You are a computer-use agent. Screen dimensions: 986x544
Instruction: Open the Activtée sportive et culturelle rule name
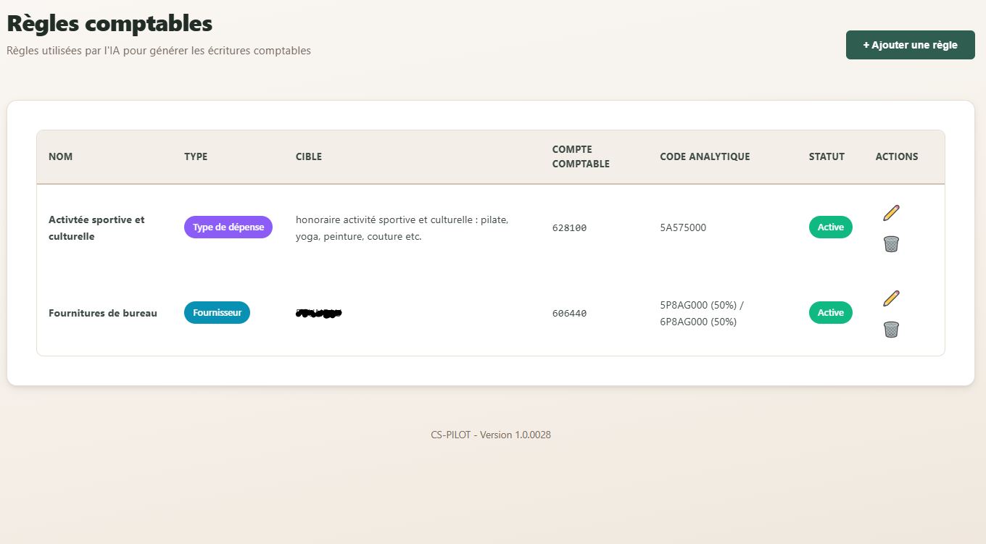[x=96, y=227]
